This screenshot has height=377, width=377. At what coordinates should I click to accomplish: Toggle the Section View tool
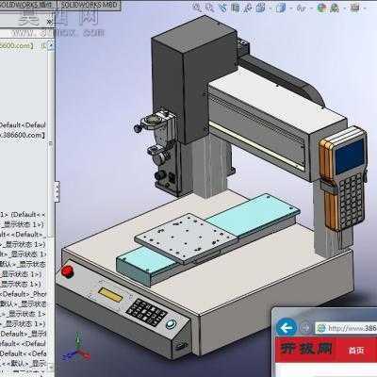tap(236, 8)
